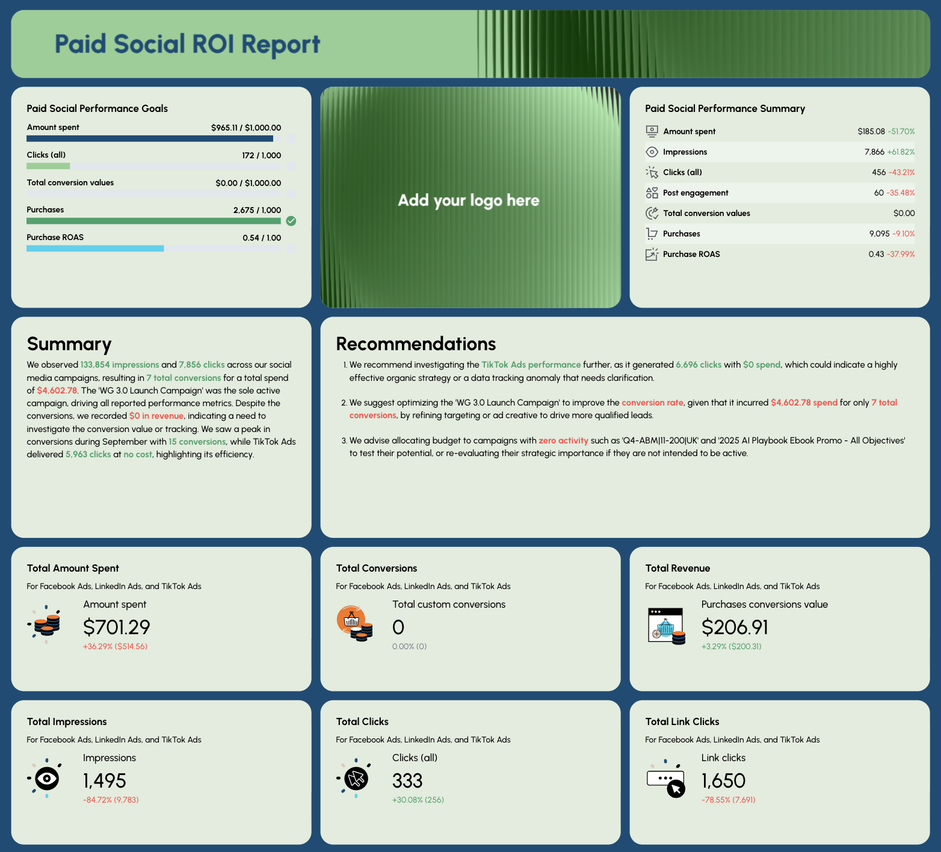
Task: Click the Clicks (all) cursor icon
Action: click(652, 172)
